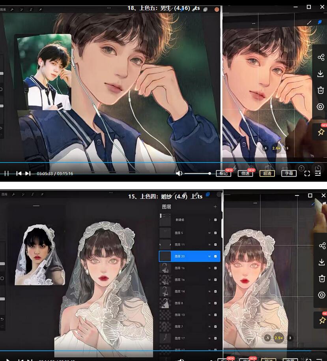The image size is (327, 361).
Task: Change 超清 quality setting in top player
Action: click(x=267, y=173)
